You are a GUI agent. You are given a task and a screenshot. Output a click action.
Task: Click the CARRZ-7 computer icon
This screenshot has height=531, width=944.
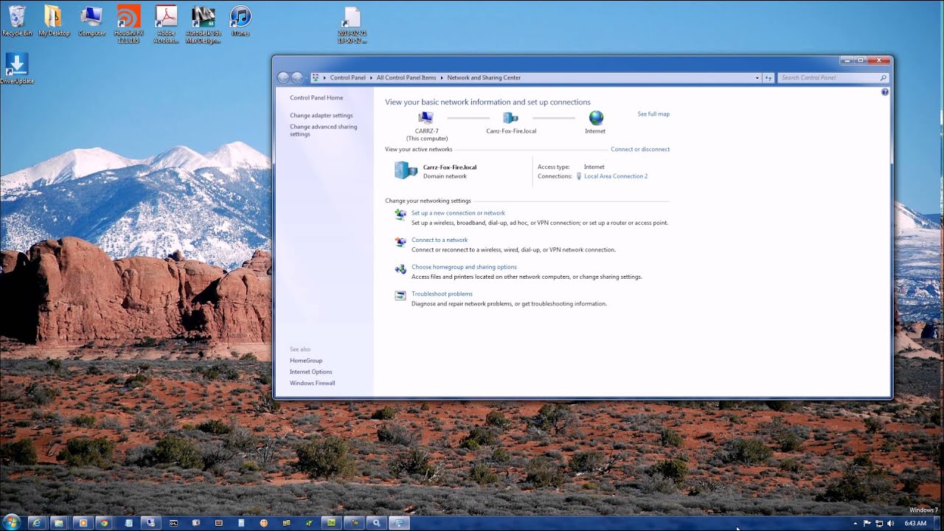click(426, 118)
